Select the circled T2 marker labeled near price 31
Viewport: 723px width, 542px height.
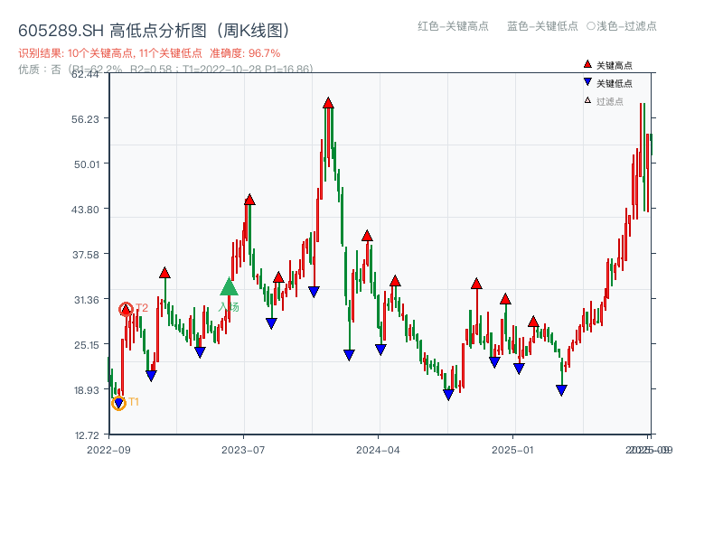point(126,308)
